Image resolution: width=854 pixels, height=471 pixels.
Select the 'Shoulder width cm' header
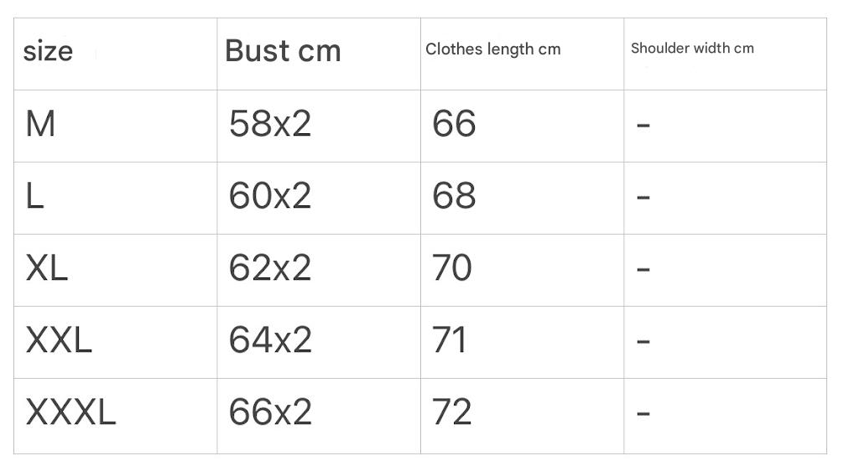pyautogui.click(x=692, y=49)
